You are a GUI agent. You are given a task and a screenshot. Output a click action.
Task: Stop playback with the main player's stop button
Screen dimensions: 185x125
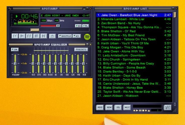click(36, 36)
